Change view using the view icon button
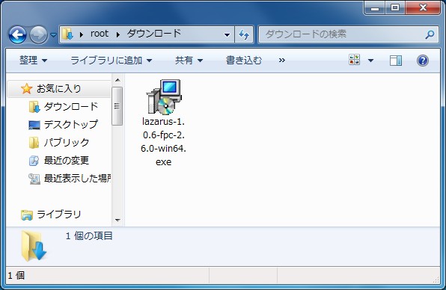The image size is (446, 290). point(355,60)
